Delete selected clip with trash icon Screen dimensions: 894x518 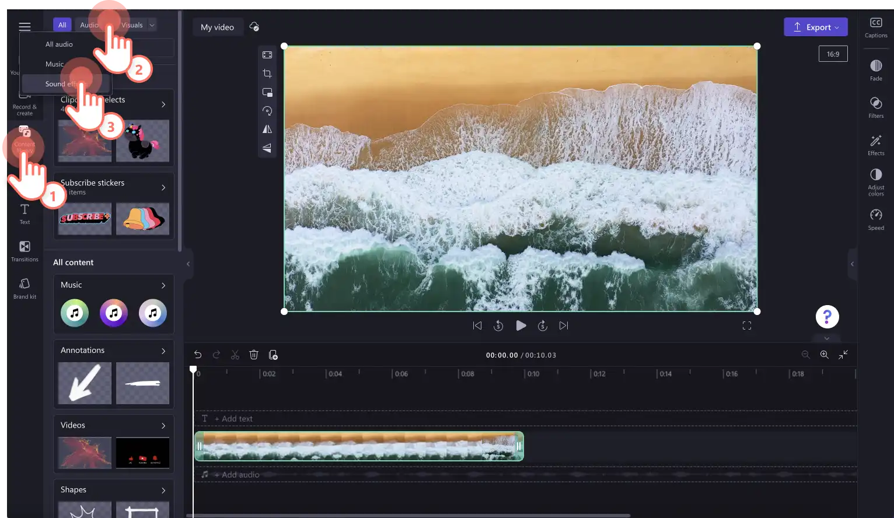[x=254, y=355]
